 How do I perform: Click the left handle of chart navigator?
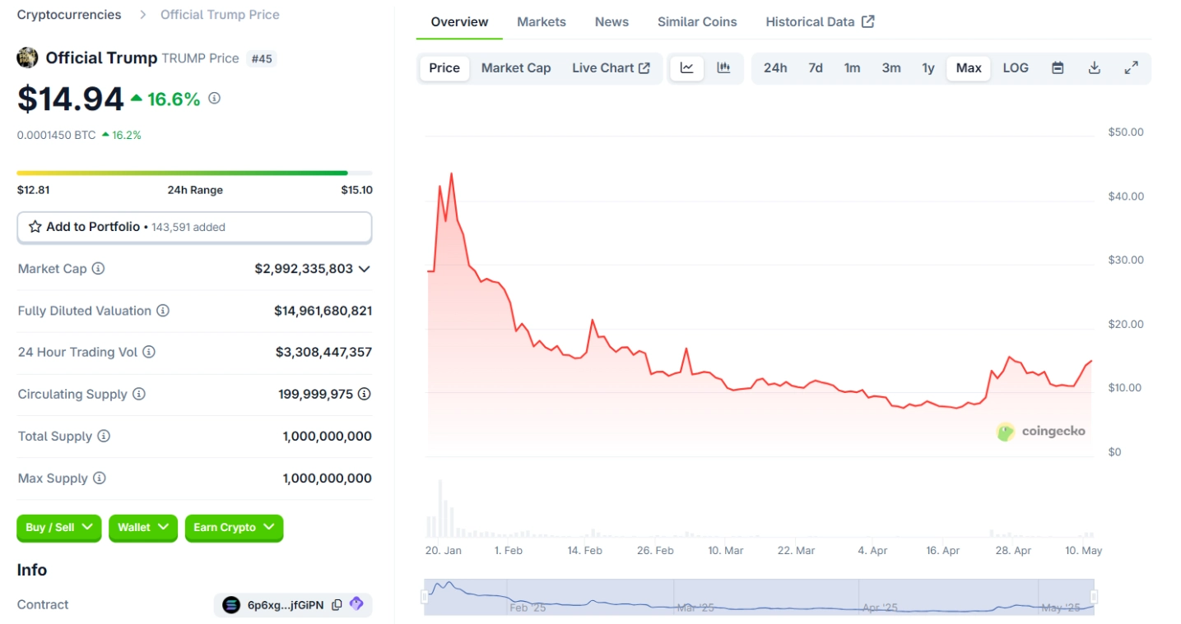pos(426,597)
